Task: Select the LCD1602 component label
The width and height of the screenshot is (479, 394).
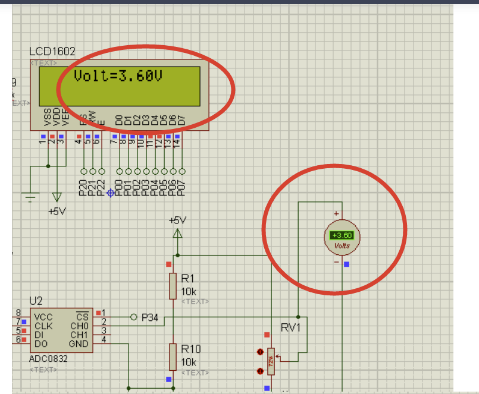Action: coord(52,51)
